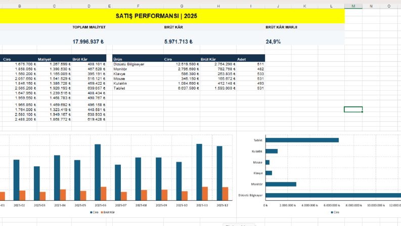Click the Dizüstü Bilgisayar horizontal bar
The width and height of the screenshot is (401, 226).
(x=333, y=195)
